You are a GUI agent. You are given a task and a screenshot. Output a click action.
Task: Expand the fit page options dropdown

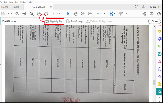click(x=114, y=14)
